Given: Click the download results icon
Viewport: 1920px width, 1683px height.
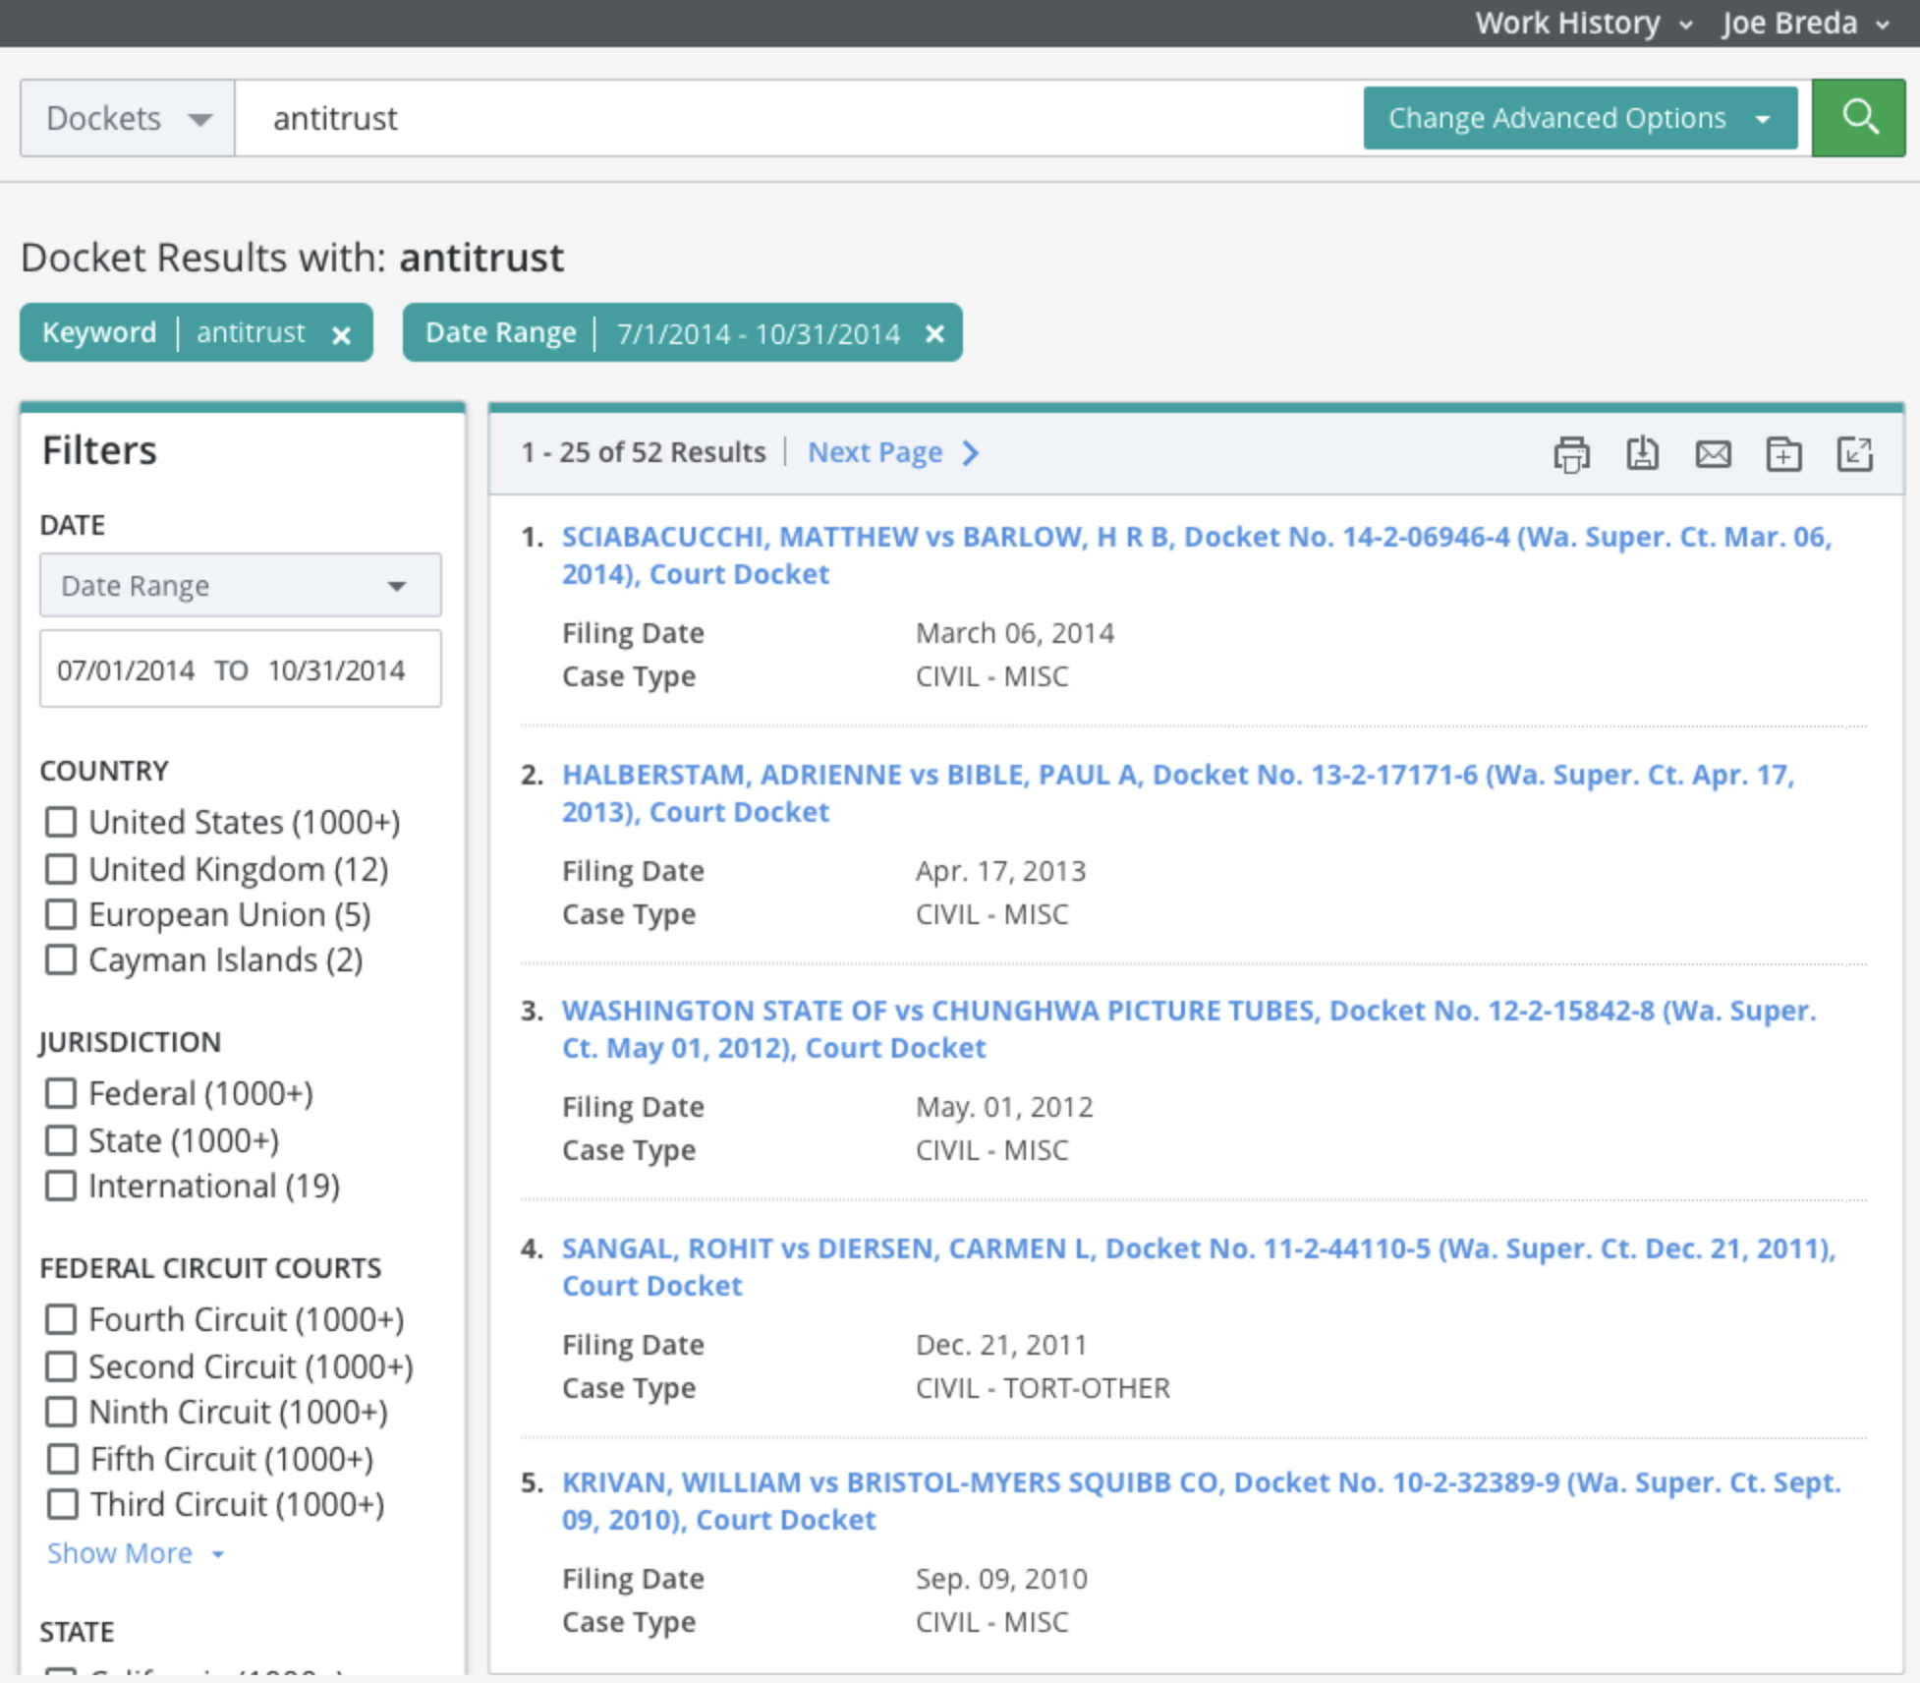Looking at the screenshot, I should (1642, 454).
